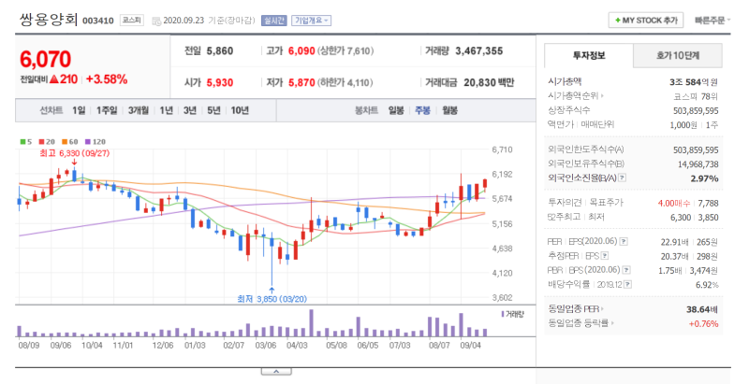Click the 상장주식수 value 503,859,595
Image resolution: width=749 pixels, height=384 pixels.
pos(696,110)
